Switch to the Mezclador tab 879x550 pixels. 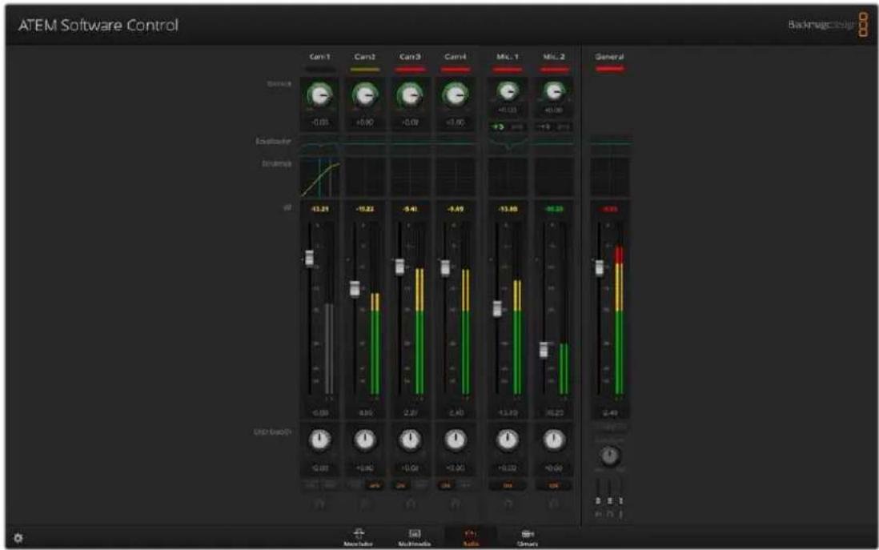[x=358, y=537]
